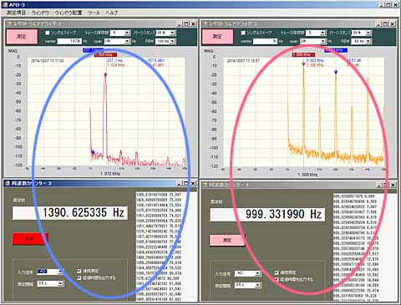Expand the RBW dropdown in right analyzer
Image resolution: width=401 pixels, height=305 pixels.
tap(368, 41)
